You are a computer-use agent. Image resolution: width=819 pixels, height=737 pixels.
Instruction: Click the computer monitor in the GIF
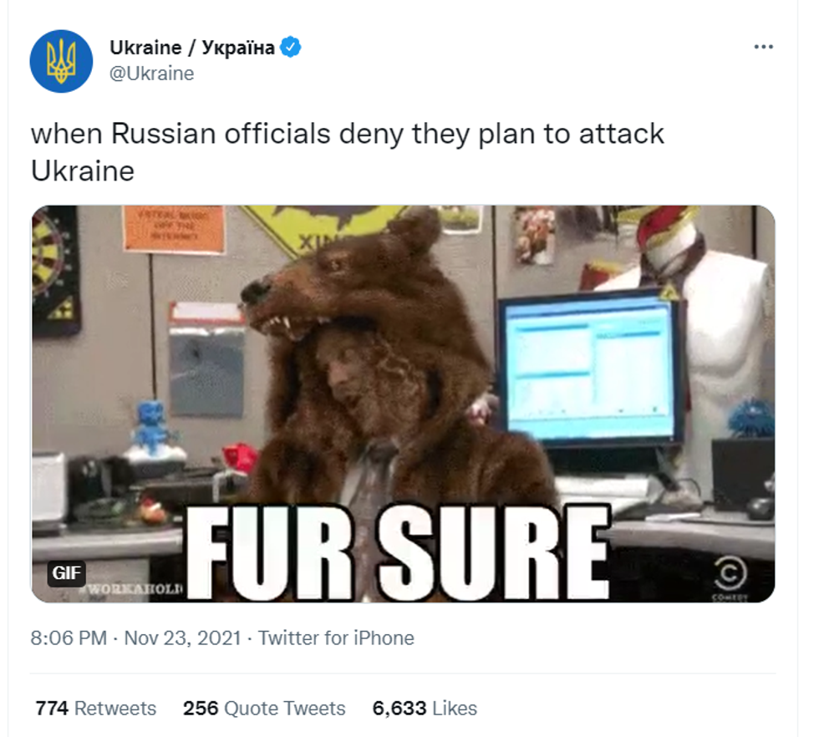coord(590,368)
